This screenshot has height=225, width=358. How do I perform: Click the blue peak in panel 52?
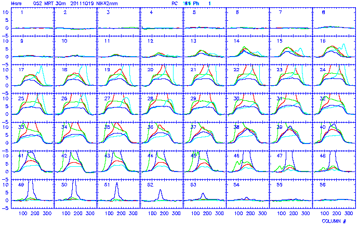[161, 194]
